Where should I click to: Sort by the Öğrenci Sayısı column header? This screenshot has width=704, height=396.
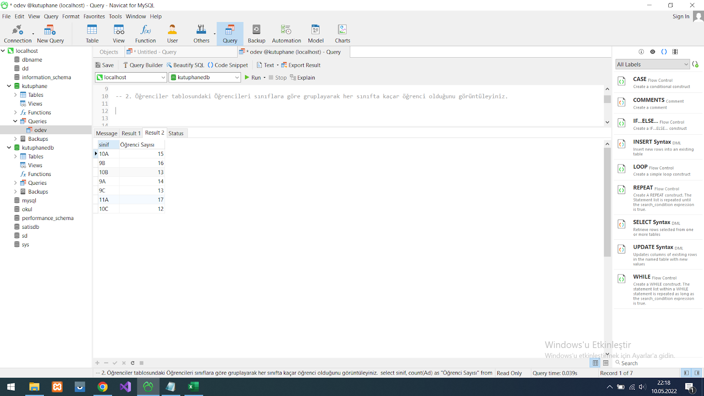[x=142, y=145]
